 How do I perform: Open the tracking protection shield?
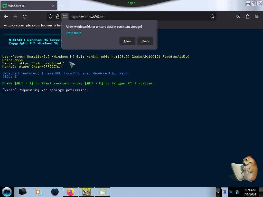coord(51,16)
